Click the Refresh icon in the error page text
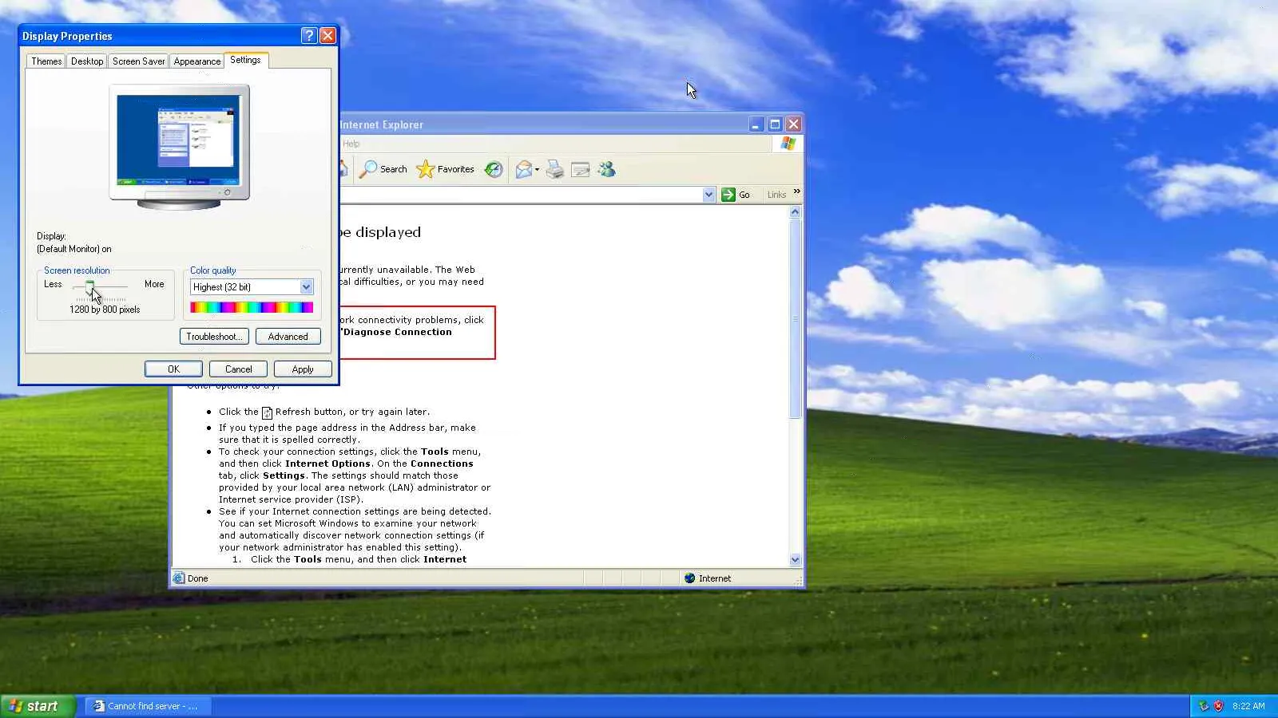Screen dimensions: 1278x718 click(267, 412)
